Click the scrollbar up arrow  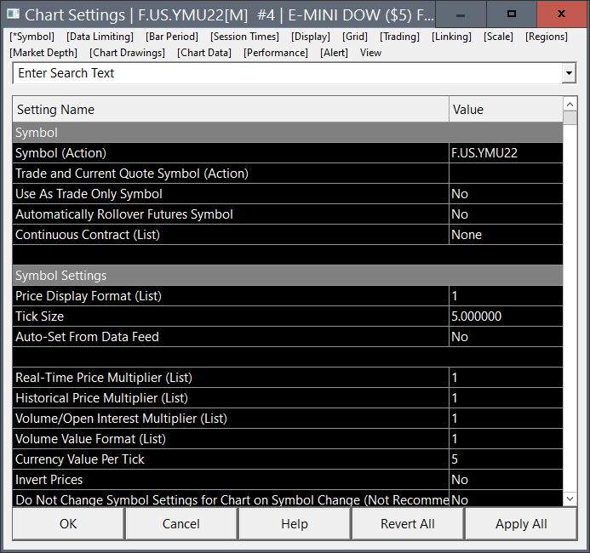[570, 104]
